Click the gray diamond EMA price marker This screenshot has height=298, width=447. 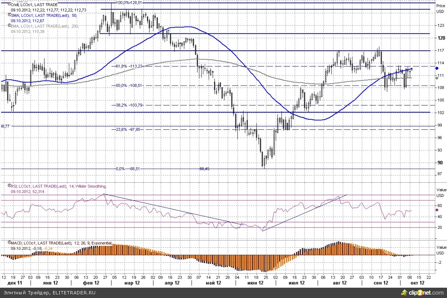437,78
